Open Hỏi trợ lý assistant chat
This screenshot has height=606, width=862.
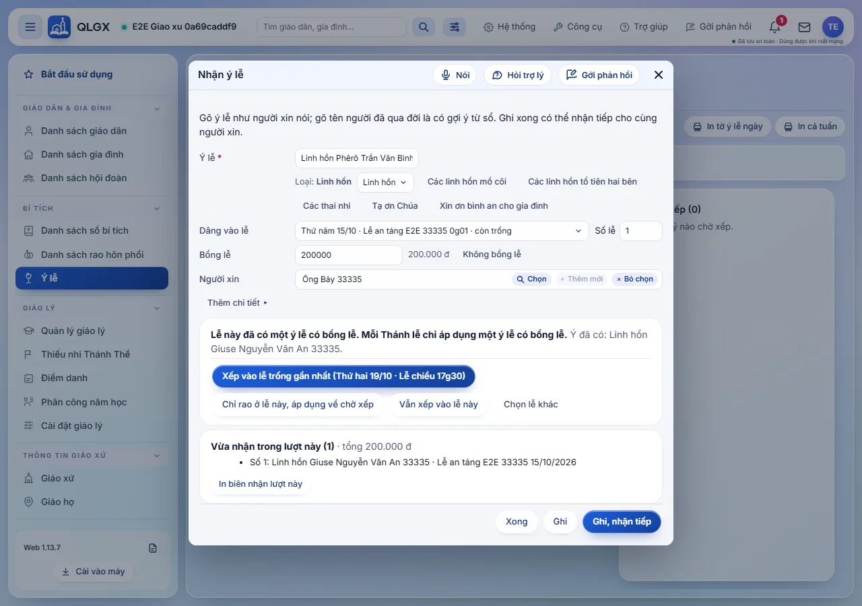[518, 75]
